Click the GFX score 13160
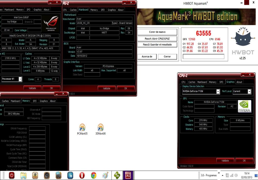Screen dimensions: 258x180 (192, 39)
